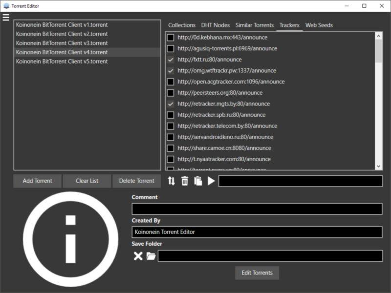The image size is (391, 293).
Task: Maximize the Torrent Editor window
Action: tap(364, 6)
